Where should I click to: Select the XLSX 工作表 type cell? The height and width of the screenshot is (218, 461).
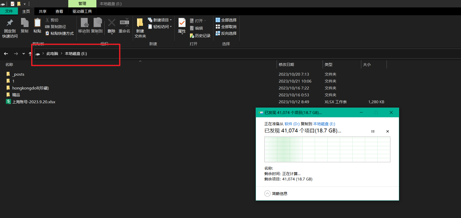pos(336,102)
